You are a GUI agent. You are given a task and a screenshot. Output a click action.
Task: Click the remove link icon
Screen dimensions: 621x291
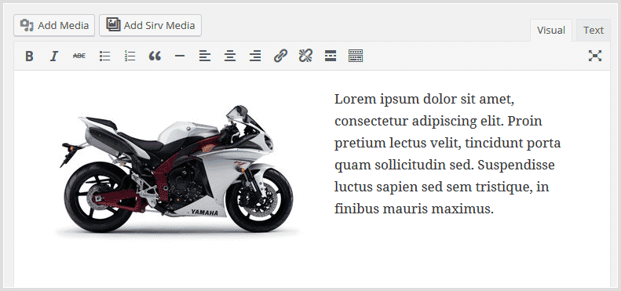pyautogui.click(x=305, y=56)
